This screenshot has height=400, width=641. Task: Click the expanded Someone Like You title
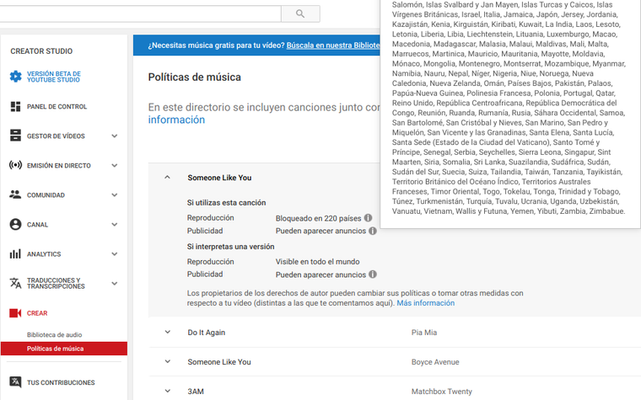[219, 178]
